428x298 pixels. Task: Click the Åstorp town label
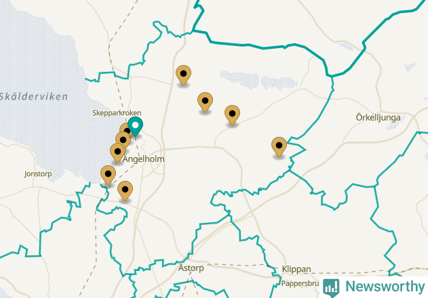pos(191,268)
